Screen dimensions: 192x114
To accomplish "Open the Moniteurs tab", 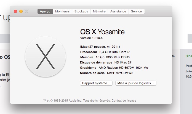I will (62, 11).
